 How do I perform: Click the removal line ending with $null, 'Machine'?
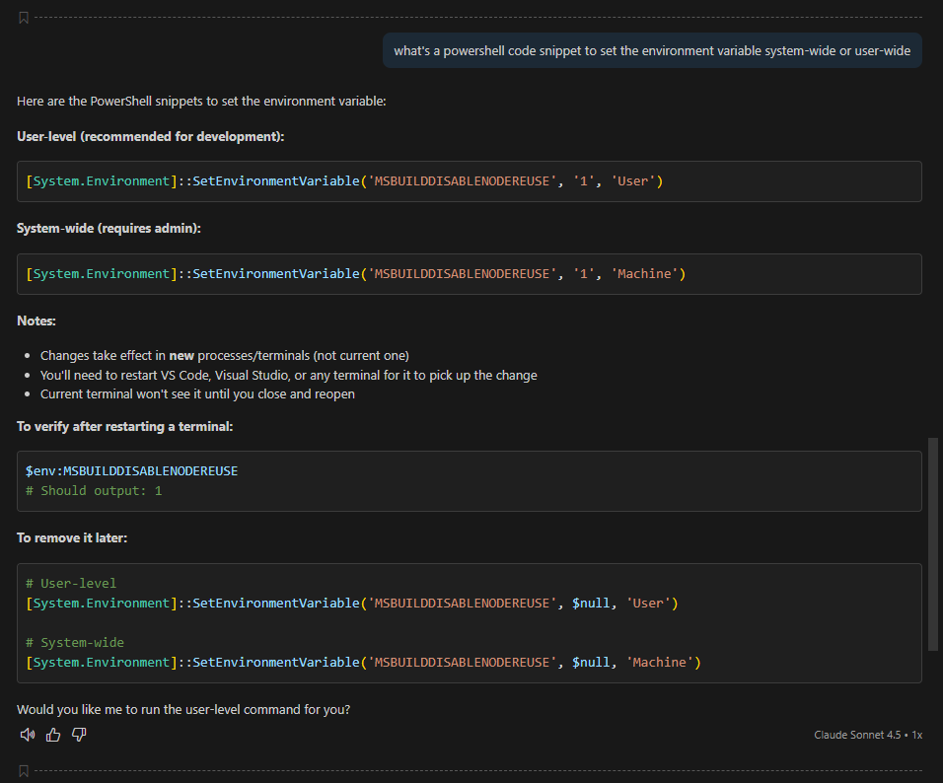[x=363, y=662]
